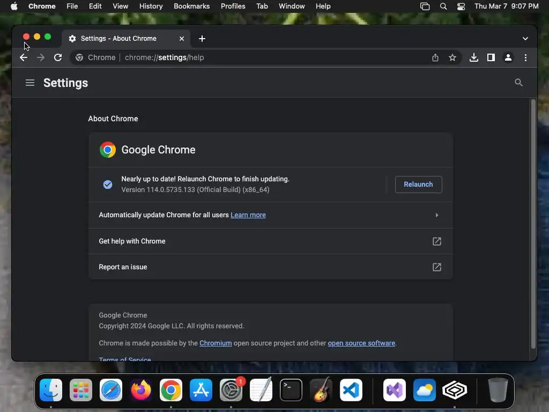
Task: Click the page vertical scrollbar
Action: click(x=533, y=224)
